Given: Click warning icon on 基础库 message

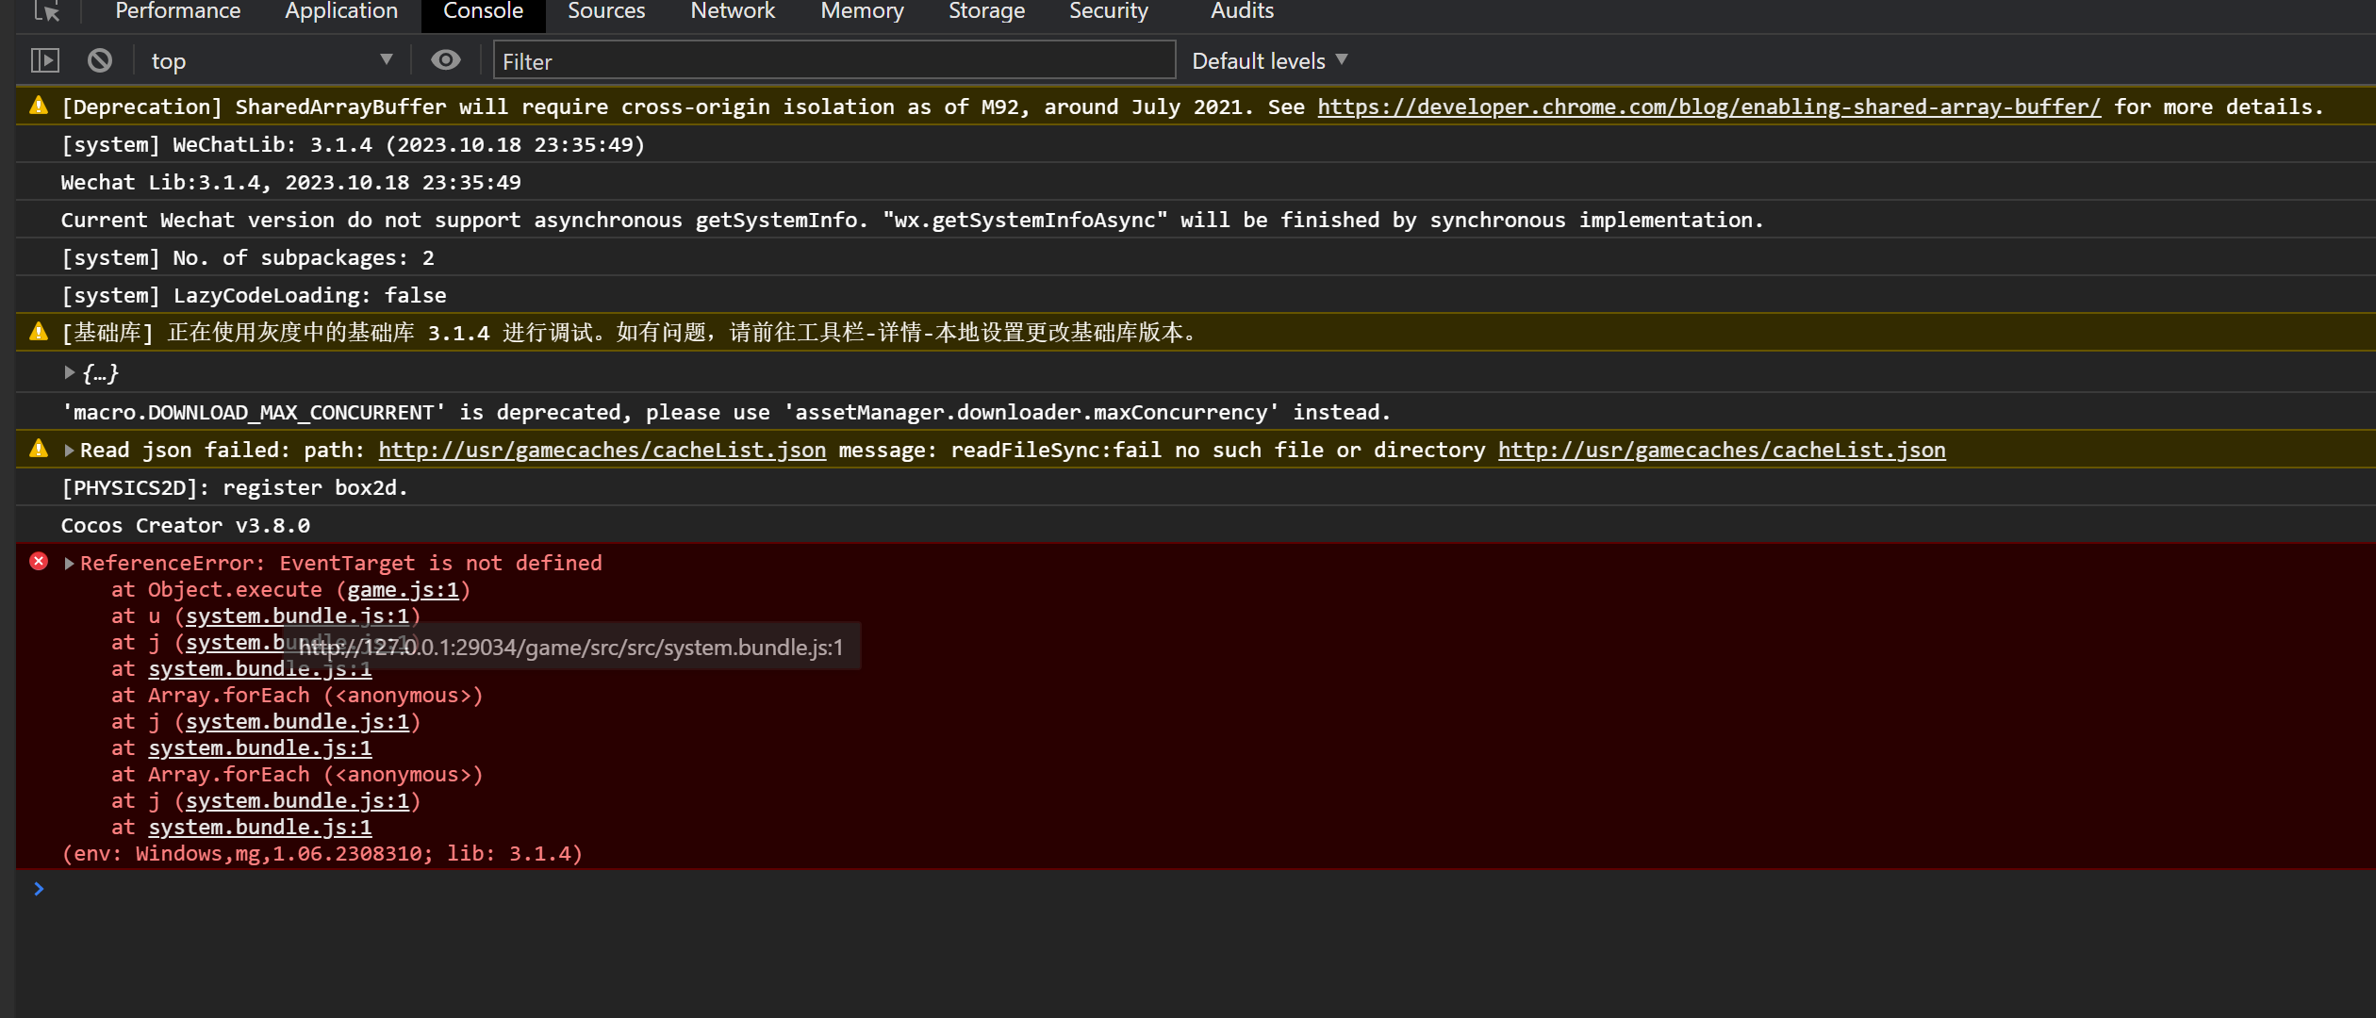Looking at the screenshot, I should click(39, 332).
